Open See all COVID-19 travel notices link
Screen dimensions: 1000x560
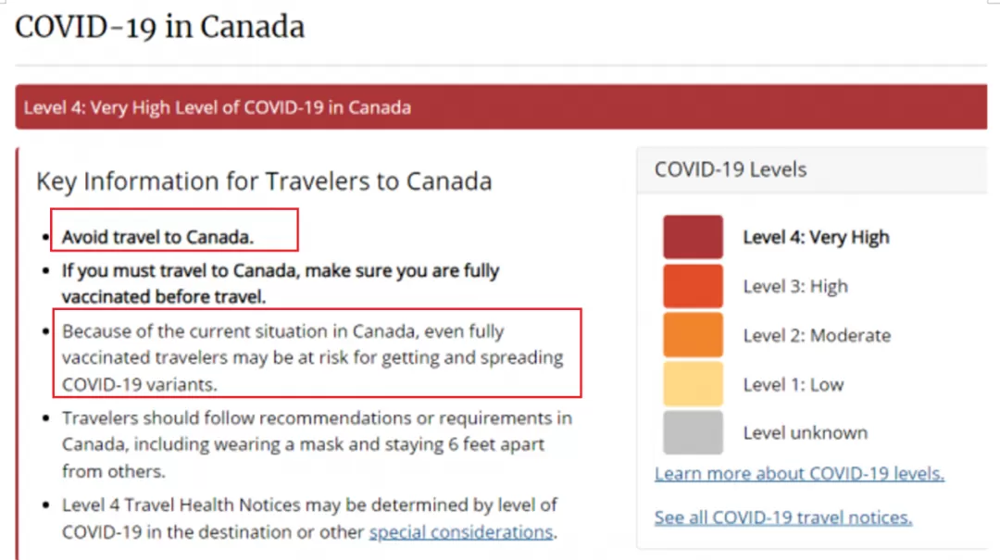(x=783, y=517)
